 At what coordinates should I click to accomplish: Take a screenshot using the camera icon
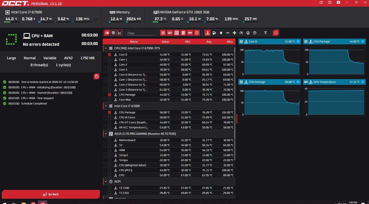338,2
